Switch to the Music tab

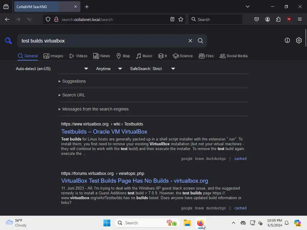pos(144,56)
